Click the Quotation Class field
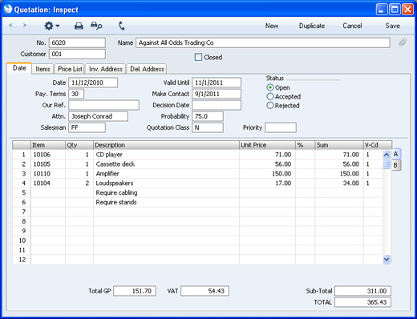Image resolution: width=417 pixels, height=319 pixels. coord(208,127)
